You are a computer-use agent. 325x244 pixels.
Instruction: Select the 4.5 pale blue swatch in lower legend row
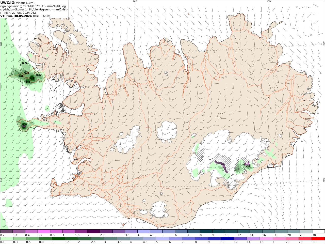click(x=149, y=239)
